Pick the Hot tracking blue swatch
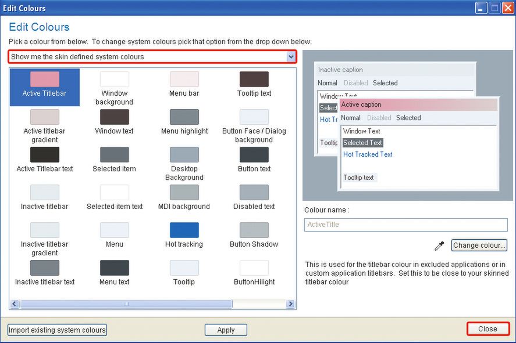This screenshot has width=516, height=343. (184, 230)
